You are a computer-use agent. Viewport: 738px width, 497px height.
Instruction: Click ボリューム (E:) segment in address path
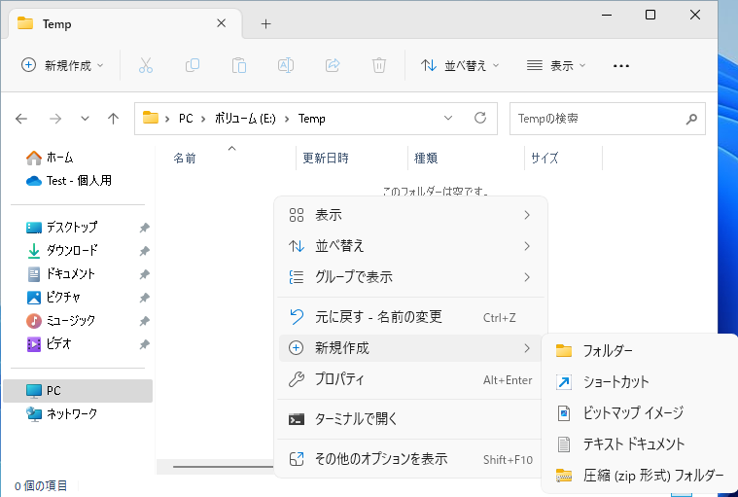pos(245,119)
